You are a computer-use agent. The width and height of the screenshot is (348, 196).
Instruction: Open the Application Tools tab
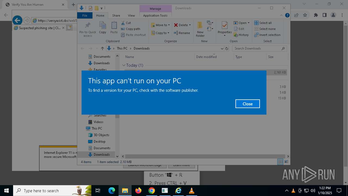pos(155,16)
